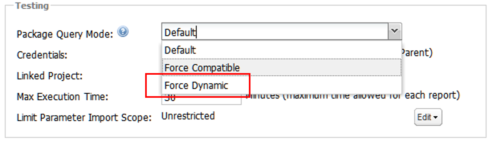Image resolution: width=491 pixels, height=142 pixels.
Task: Click the caret on Edit button
Action: [x=435, y=118]
